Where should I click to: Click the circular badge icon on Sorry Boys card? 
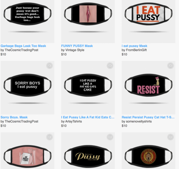pyautogui.click(x=49, y=66)
